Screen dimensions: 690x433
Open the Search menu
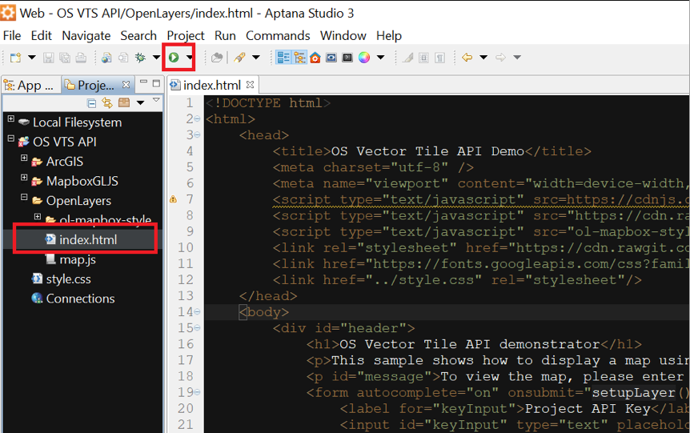138,36
